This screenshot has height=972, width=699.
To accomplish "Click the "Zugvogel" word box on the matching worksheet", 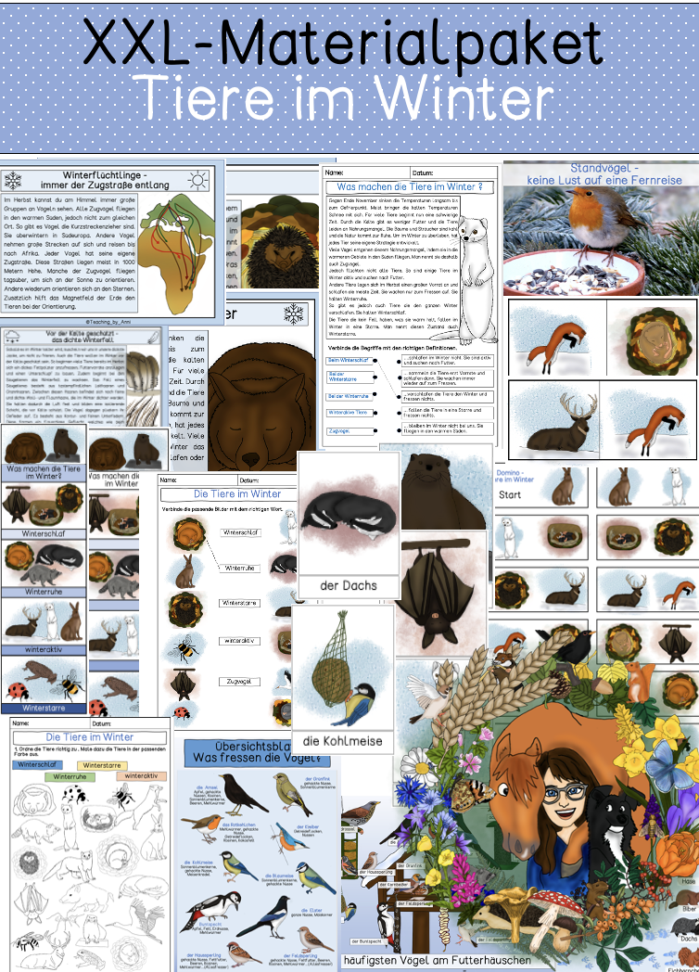I will (x=239, y=682).
